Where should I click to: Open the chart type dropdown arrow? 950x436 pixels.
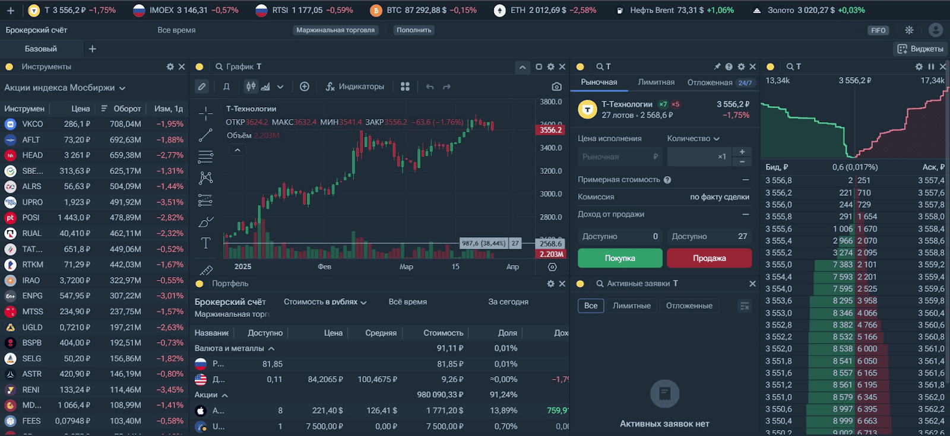[x=280, y=87]
